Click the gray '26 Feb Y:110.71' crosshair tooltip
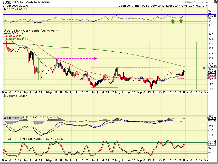The width and height of the screenshot is (218, 164). click(x=13, y=118)
